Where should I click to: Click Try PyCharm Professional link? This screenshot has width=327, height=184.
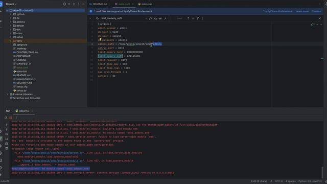(x=277, y=11)
